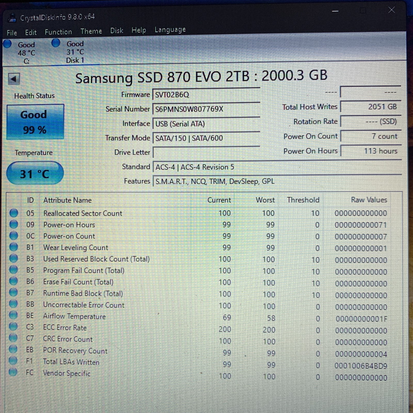Click the ID column header

[x=30, y=200]
